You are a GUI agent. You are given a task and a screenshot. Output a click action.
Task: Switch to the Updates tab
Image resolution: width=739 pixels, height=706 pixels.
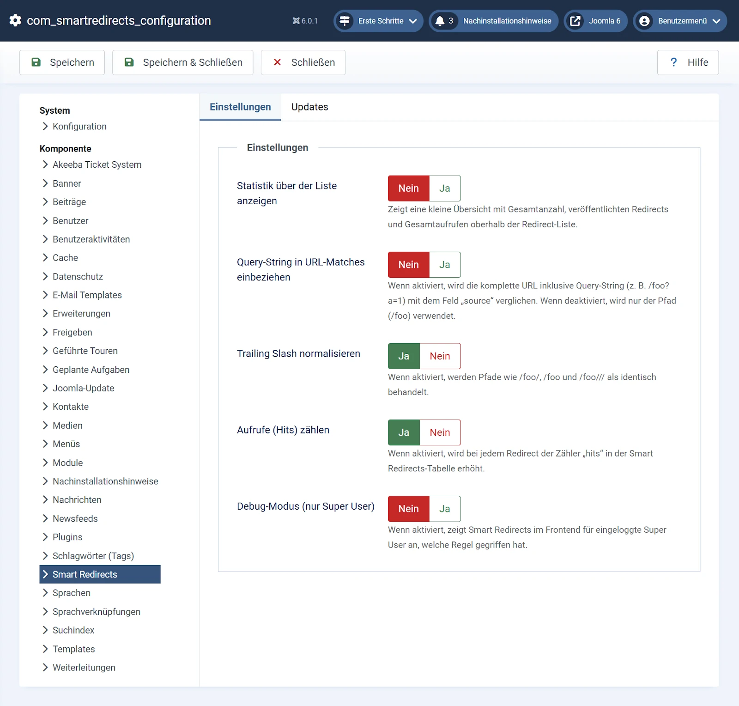click(x=309, y=107)
